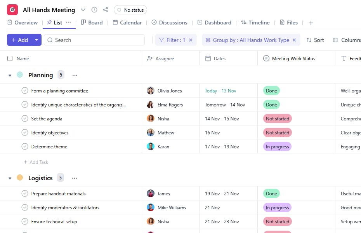Mark Set the agenda task complete
The image size is (361, 233).
click(25, 118)
